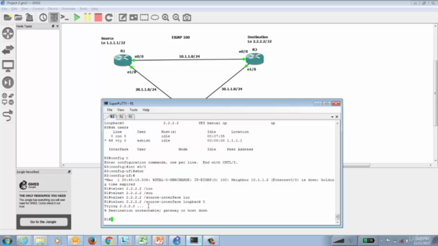Switch to the R2 tab in SuperPuTTY
Viewport: 438px width, 246px height.
[x=121, y=117]
